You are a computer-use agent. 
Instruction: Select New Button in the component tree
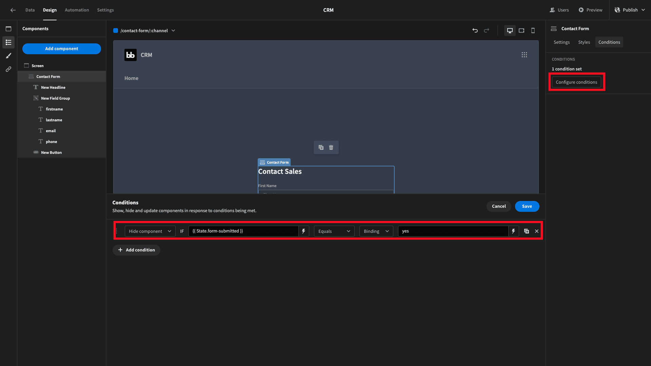[x=62, y=152]
